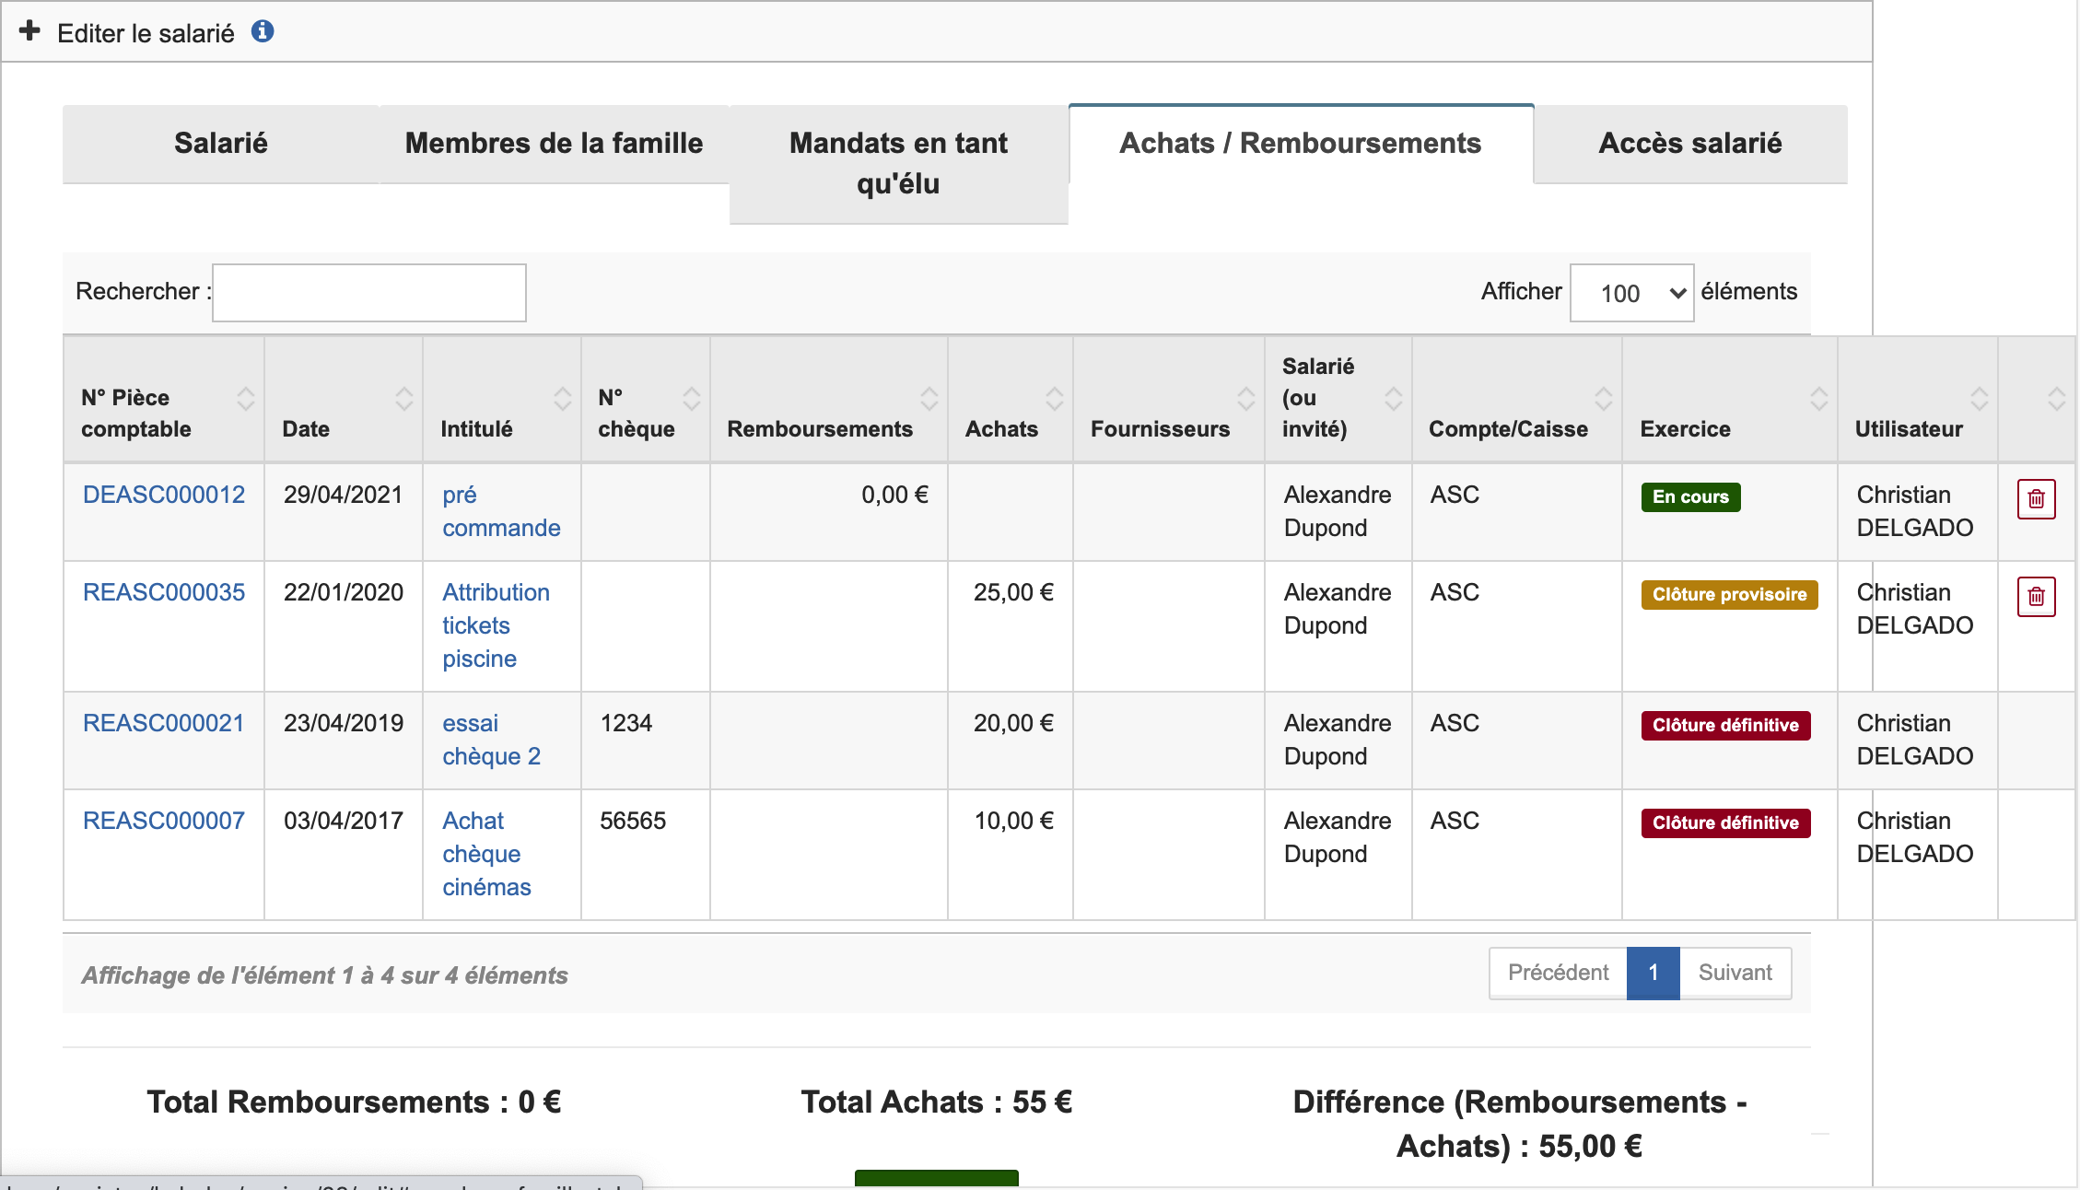Image resolution: width=2080 pixels, height=1190 pixels.
Task: Click the info icon next to Editer le salarié
Action: click(263, 31)
